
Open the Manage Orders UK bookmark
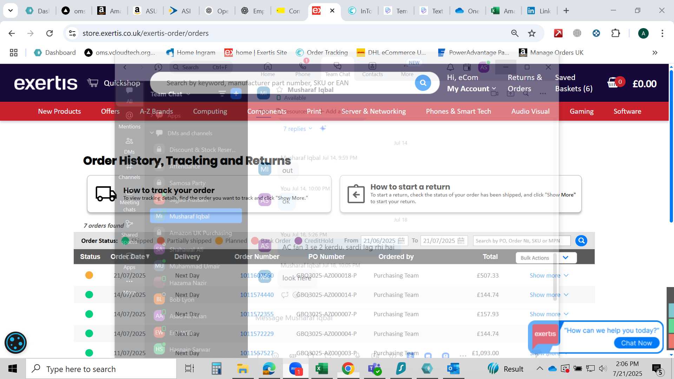click(551, 53)
